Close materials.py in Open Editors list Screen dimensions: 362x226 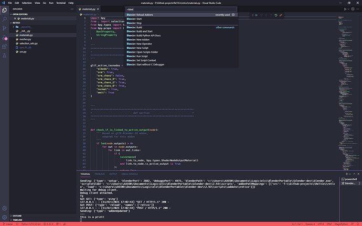[15, 18]
